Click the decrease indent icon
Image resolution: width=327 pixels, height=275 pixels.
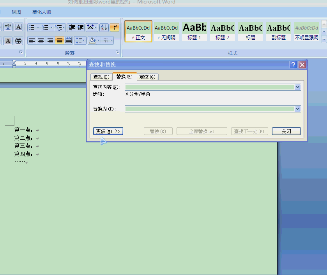coord(71,28)
